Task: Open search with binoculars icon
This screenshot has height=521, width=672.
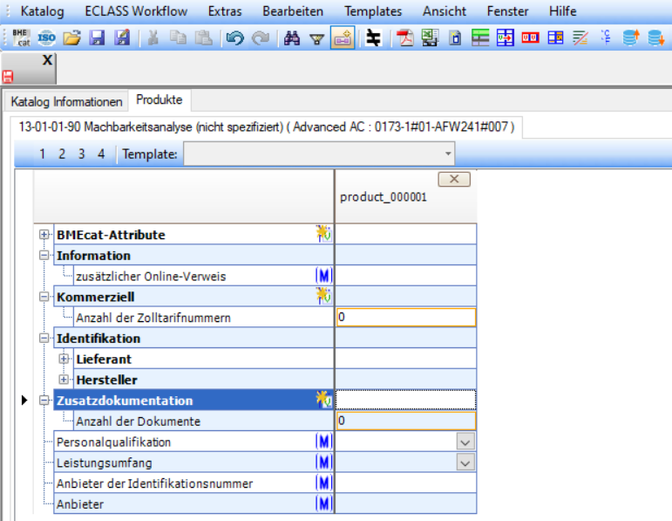Action: (x=291, y=38)
